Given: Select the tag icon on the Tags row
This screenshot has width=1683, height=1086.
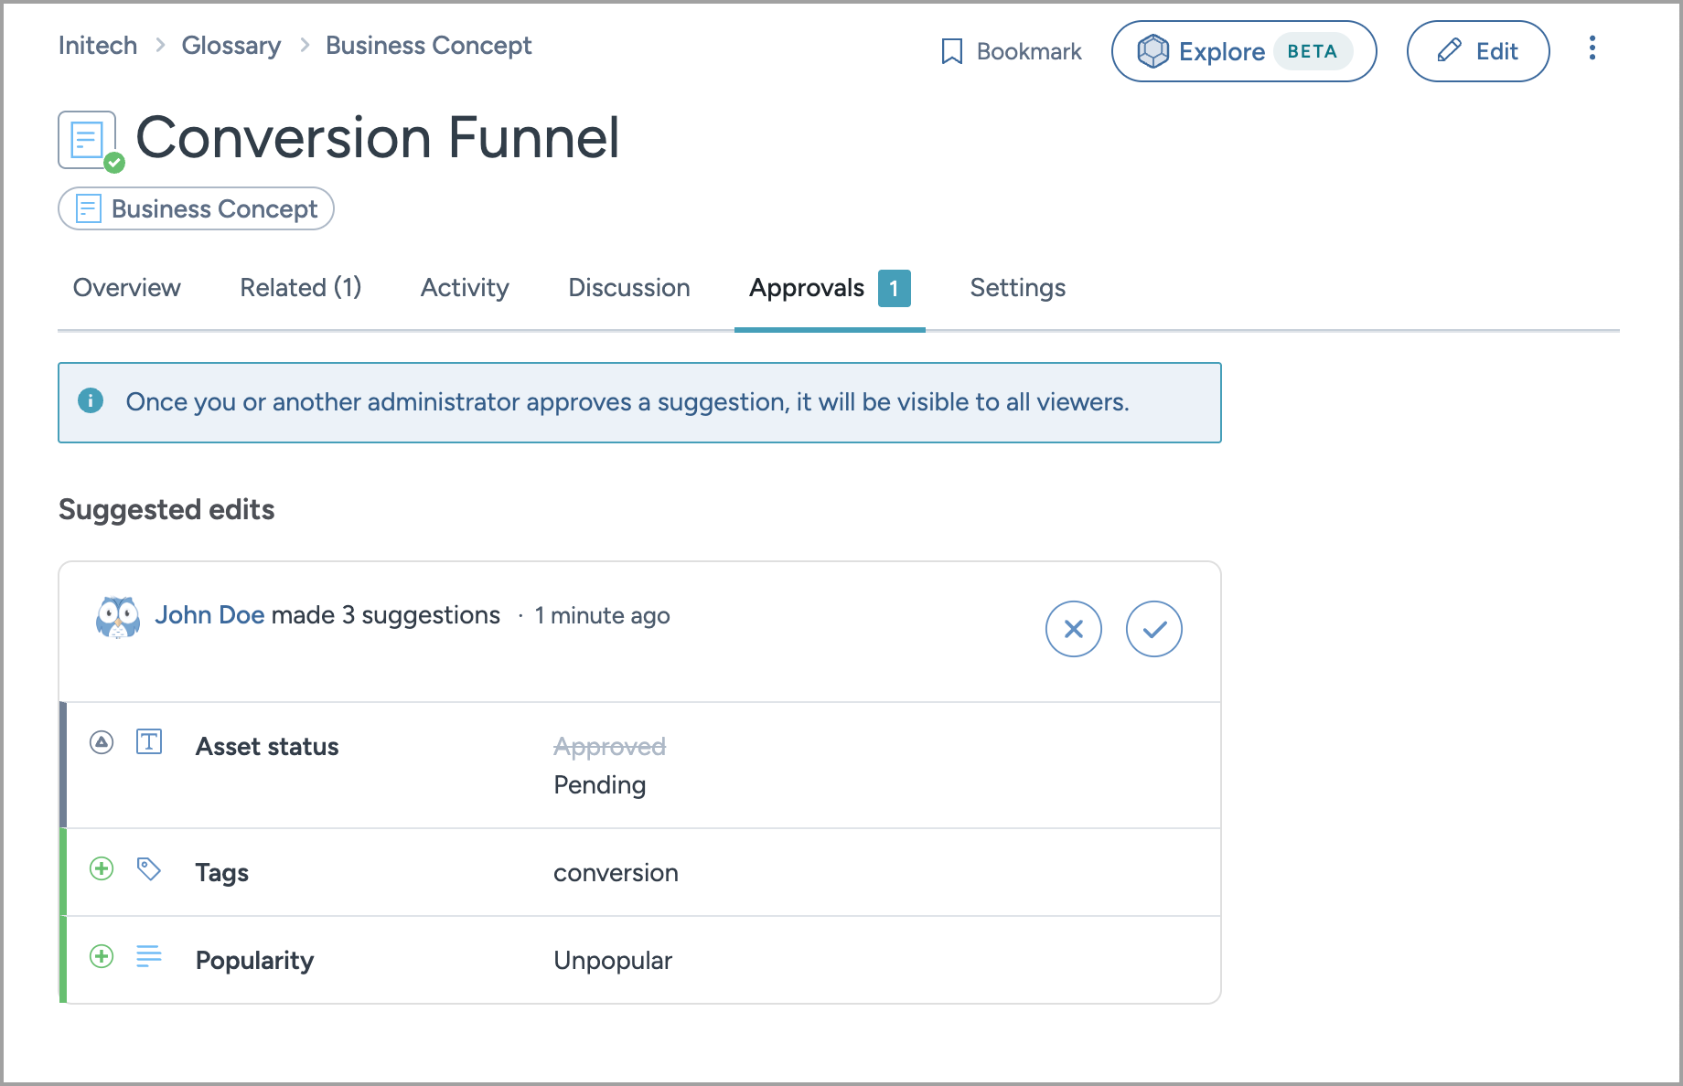Looking at the screenshot, I should 149,869.
